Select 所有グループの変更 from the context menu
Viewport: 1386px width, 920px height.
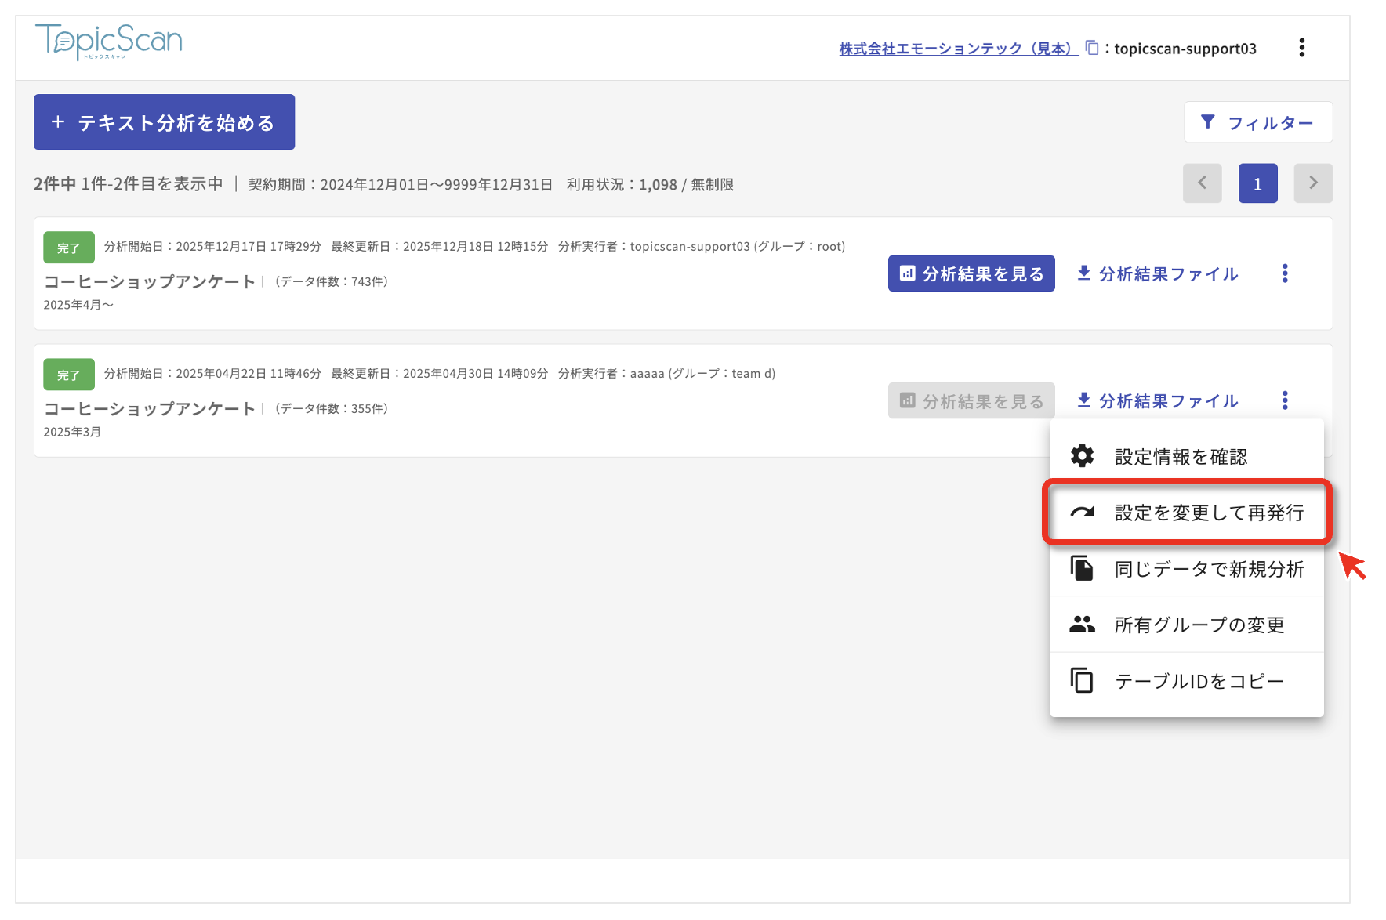[x=1199, y=625]
